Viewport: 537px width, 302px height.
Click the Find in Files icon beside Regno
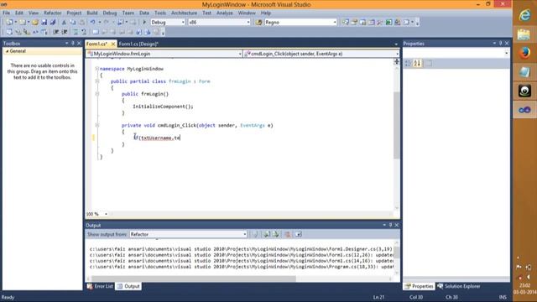point(259,23)
